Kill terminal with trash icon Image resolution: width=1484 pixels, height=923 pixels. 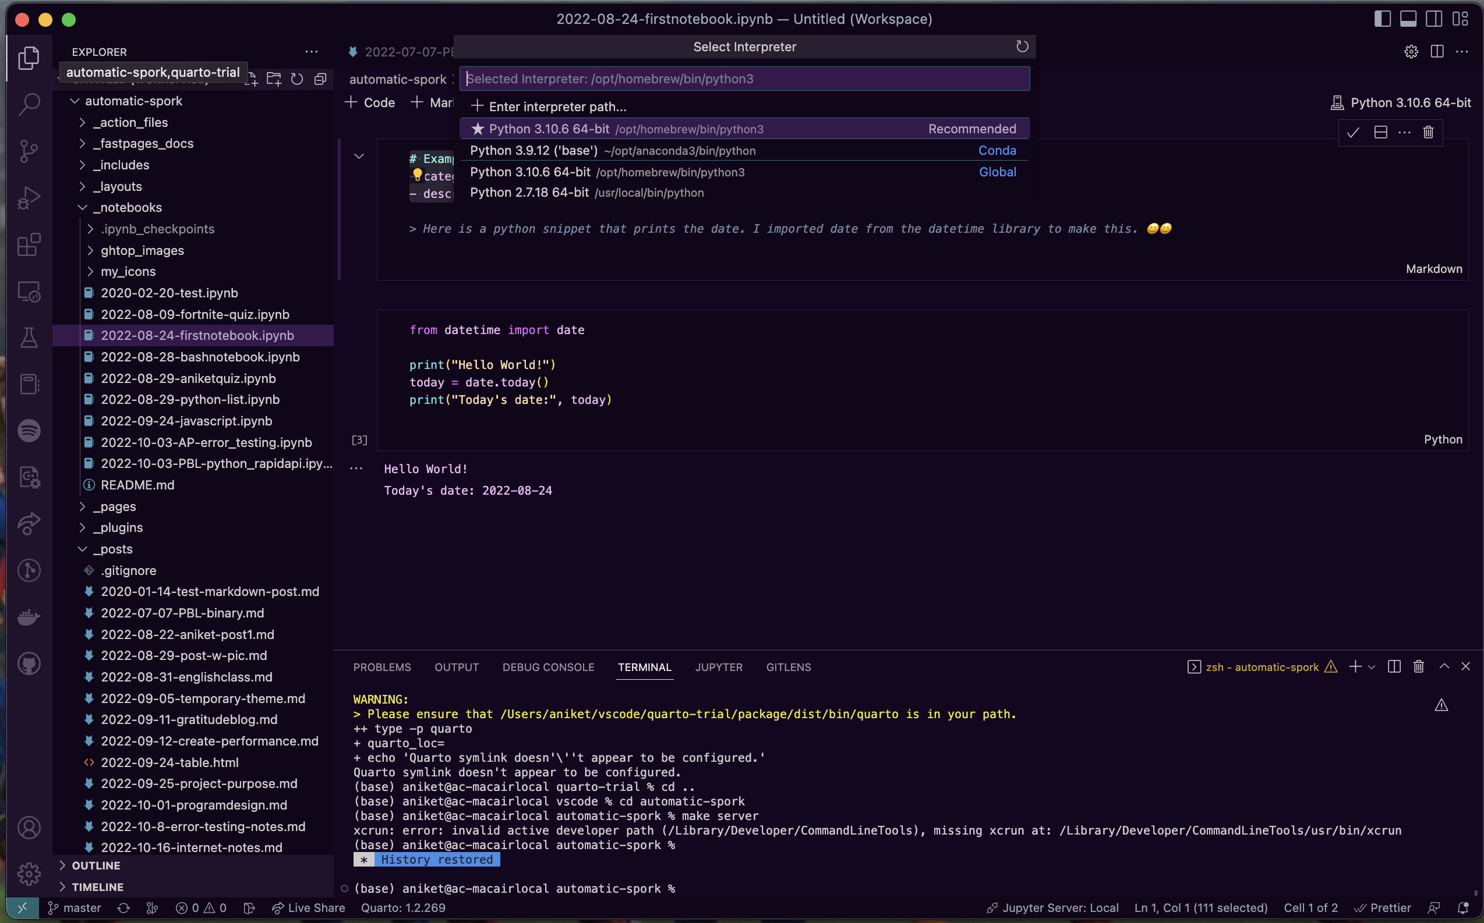pyautogui.click(x=1419, y=666)
